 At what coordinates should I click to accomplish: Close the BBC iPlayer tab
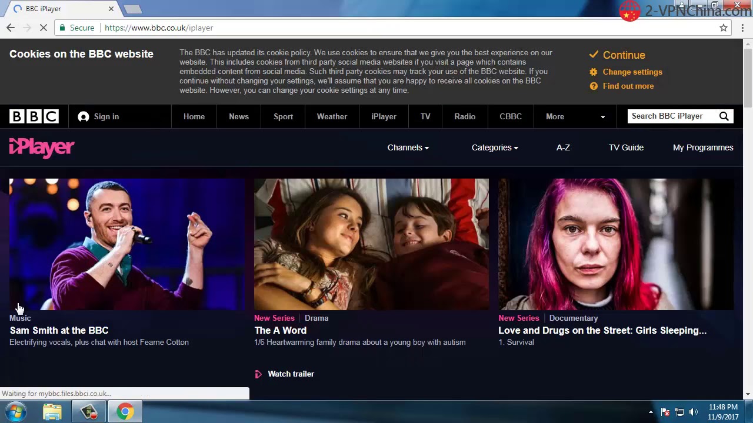tap(111, 9)
